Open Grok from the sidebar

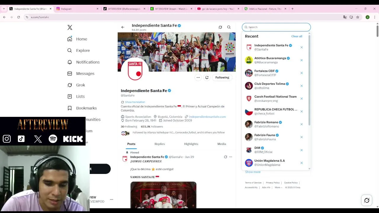click(76, 85)
